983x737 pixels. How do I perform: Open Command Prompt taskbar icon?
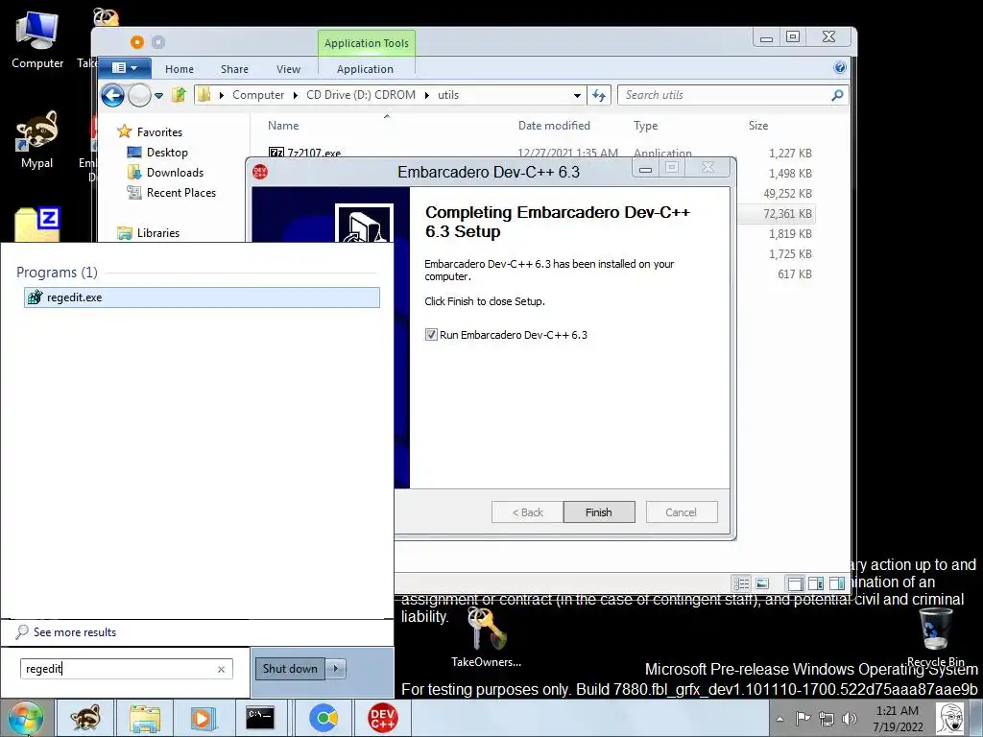click(x=260, y=718)
